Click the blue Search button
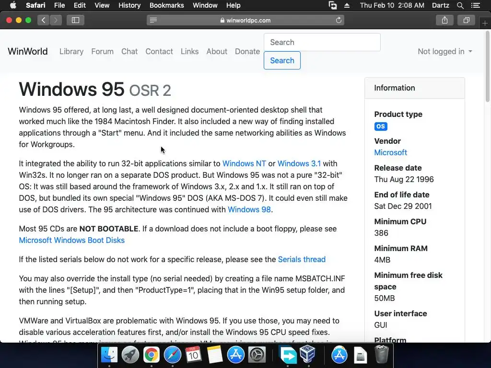 click(282, 60)
